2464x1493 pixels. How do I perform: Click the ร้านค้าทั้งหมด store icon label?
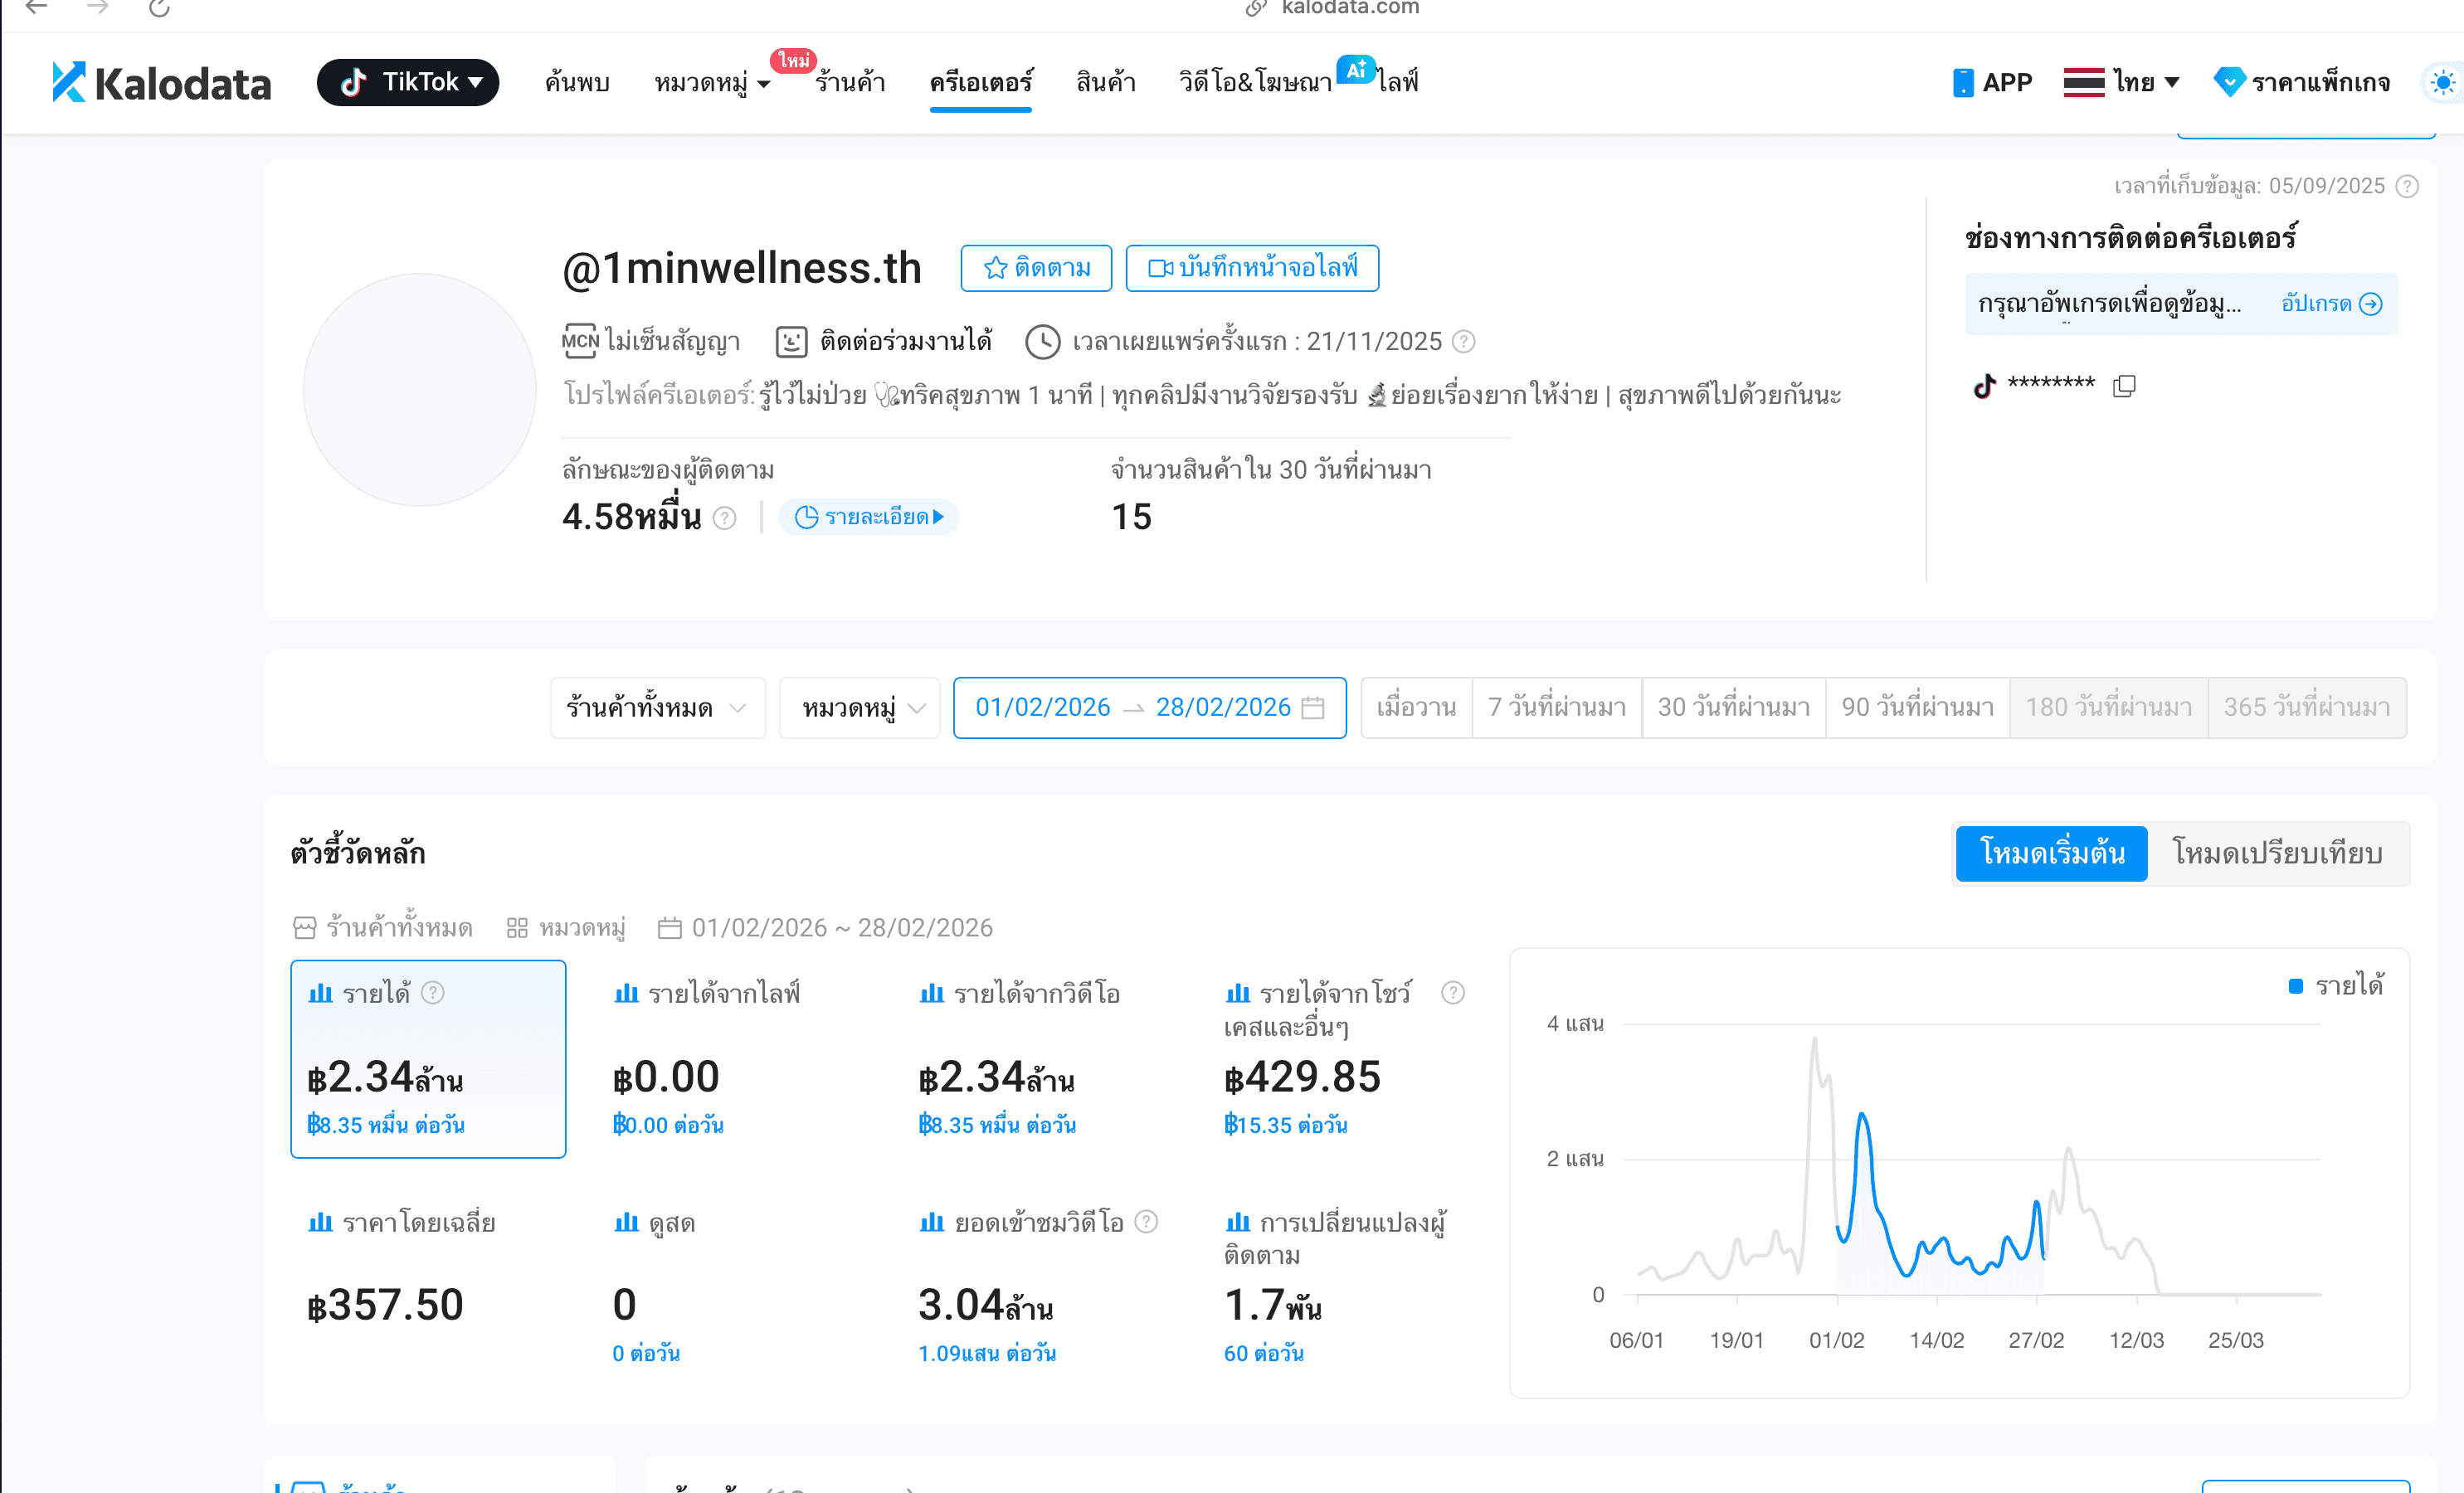(383, 928)
